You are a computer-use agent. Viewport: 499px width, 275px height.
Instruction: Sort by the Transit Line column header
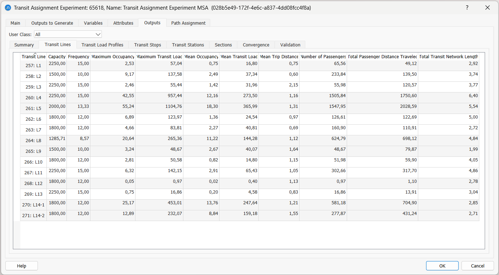click(34, 57)
